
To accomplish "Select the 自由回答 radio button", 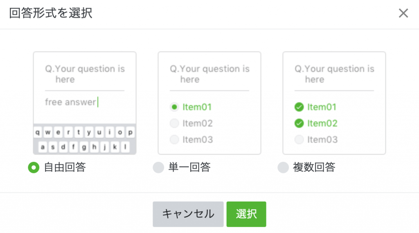I will point(33,168).
